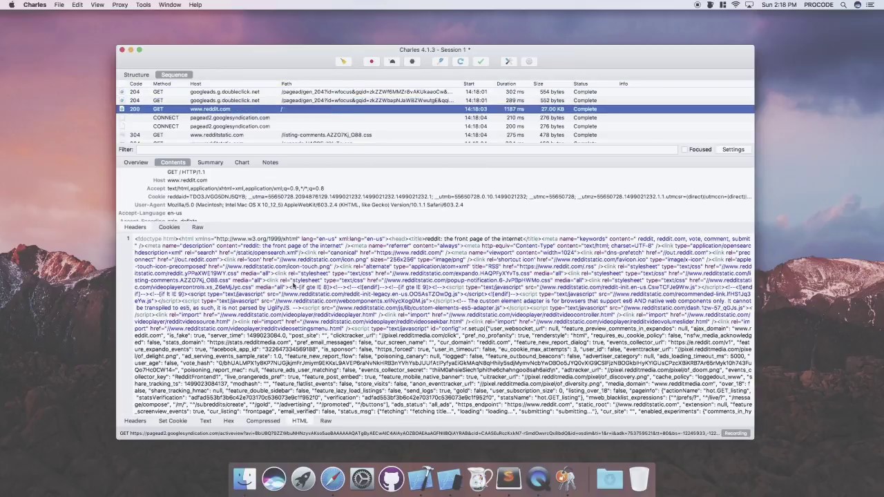Image resolution: width=884 pixels, height=497 pixels.
Task: Open the View menu
Action: tap(97, 5)
